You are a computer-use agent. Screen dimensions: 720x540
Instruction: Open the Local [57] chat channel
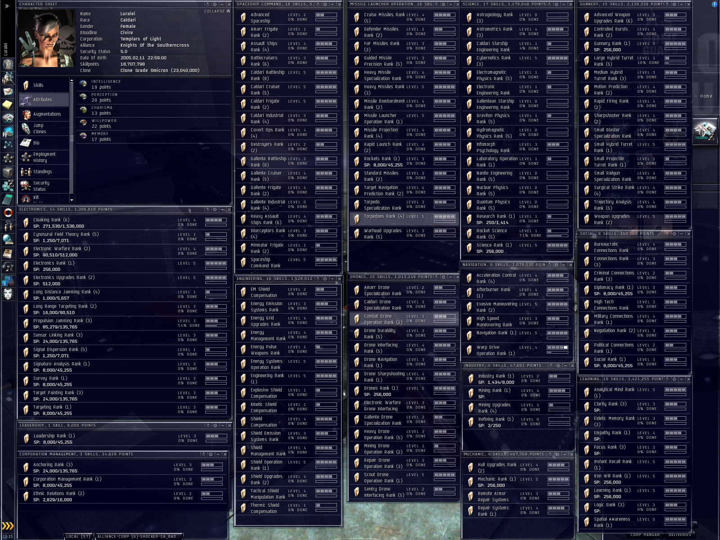point(78,536)
